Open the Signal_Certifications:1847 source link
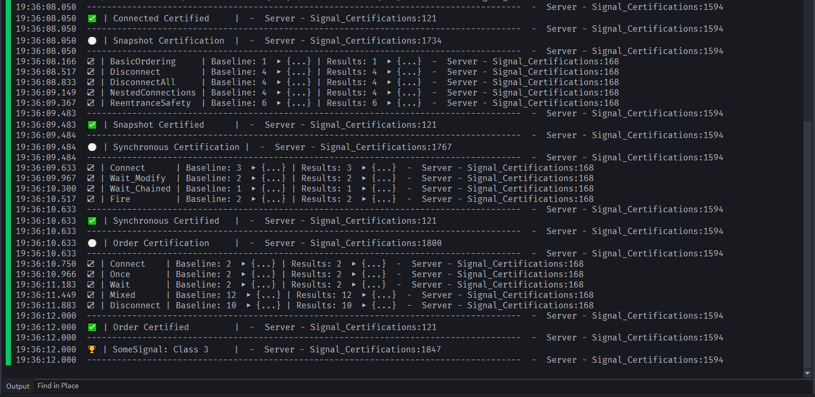 [376, 349]
